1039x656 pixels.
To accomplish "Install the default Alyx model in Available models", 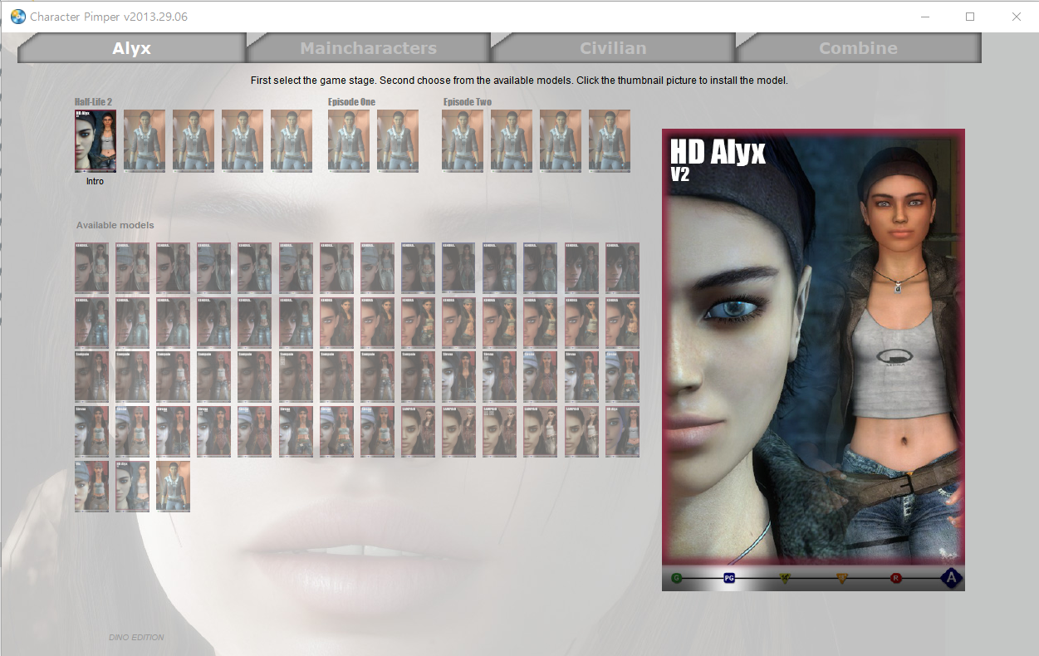I will click(173, 486).
